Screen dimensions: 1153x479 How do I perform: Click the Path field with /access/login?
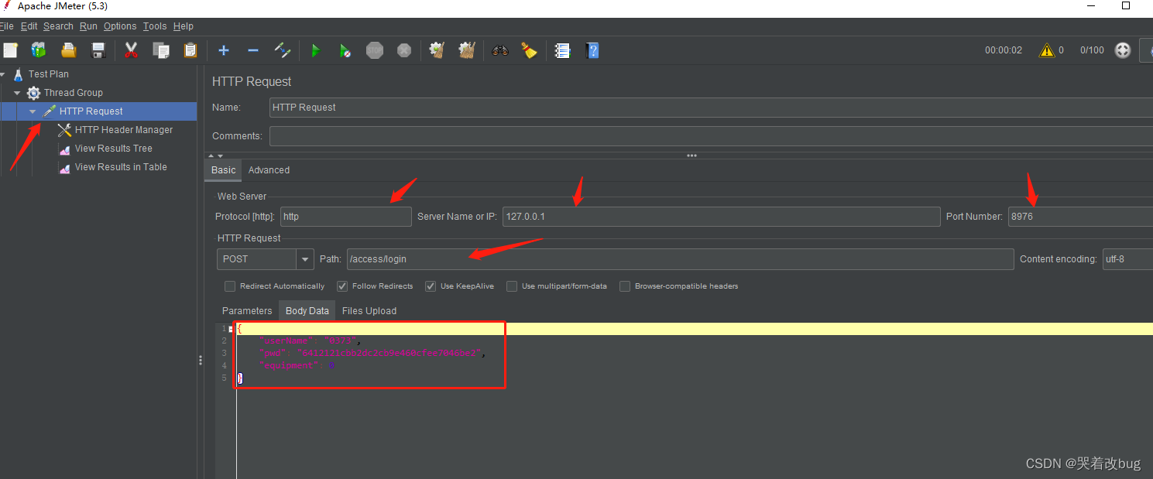(x=680, y=259)
